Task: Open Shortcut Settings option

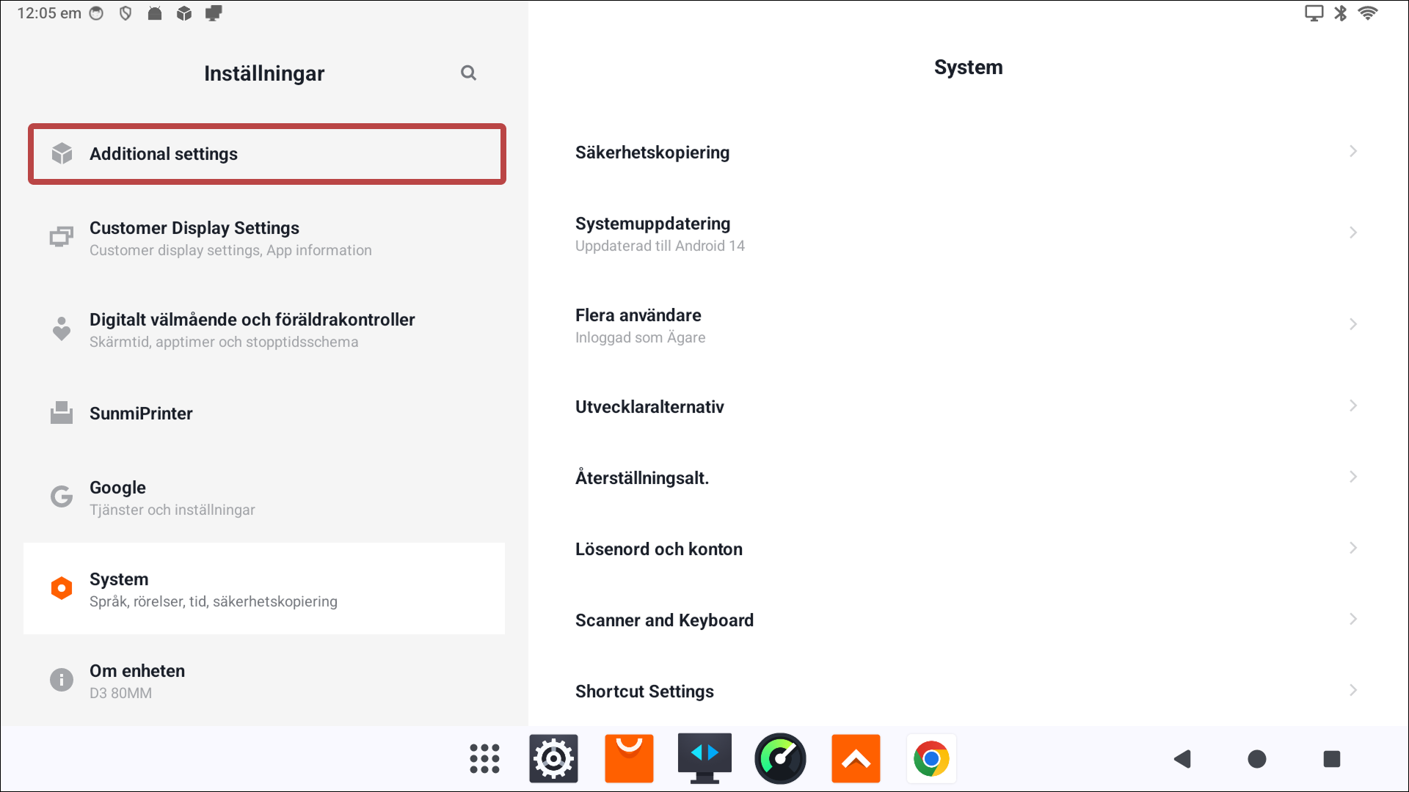Action: [969, 692]
